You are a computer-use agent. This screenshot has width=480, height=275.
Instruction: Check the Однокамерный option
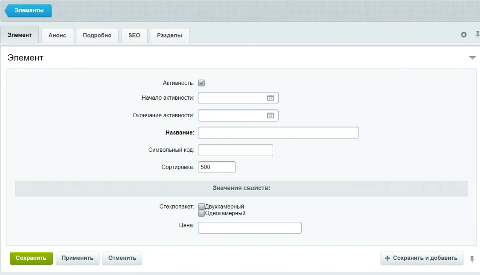[201, 213]
